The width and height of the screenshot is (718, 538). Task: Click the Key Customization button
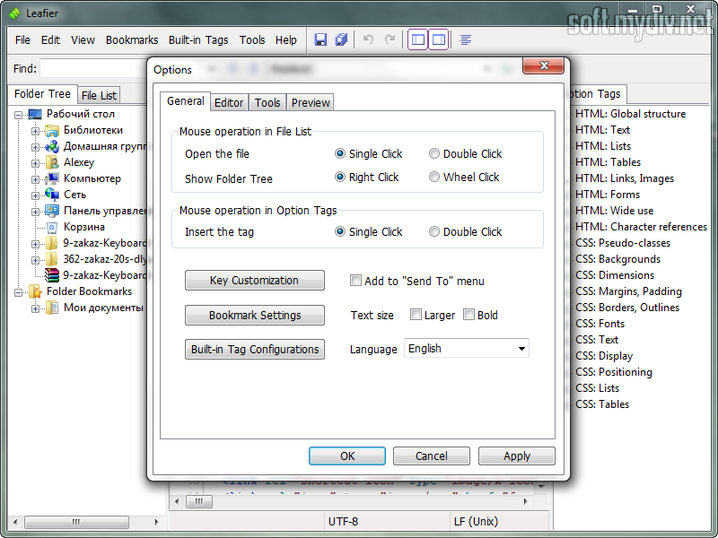click(254, 281)
